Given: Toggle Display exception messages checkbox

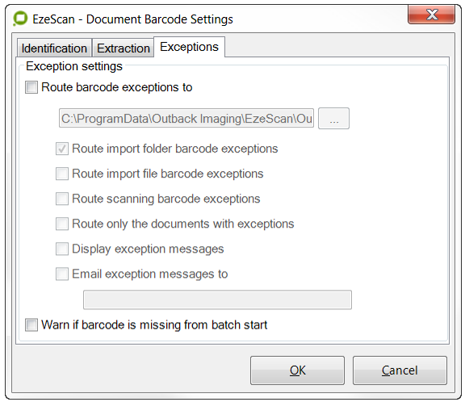Looking at the screenshot, I should [62, 249].
